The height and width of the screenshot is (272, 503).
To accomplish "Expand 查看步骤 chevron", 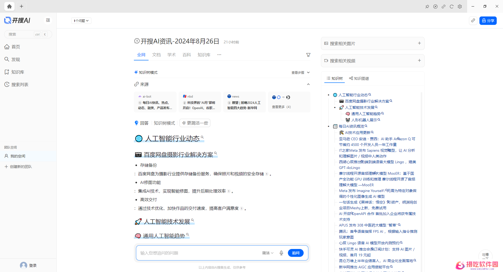I will [308, 72].
